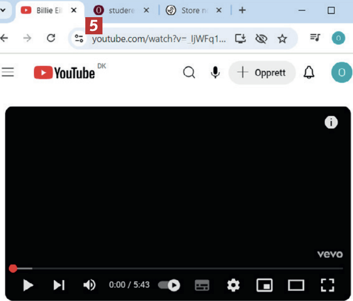353x301 pixels.
Task: Click the crossed-out eye tracking icon
Action: pyautogui.click(x=261, y=39)
